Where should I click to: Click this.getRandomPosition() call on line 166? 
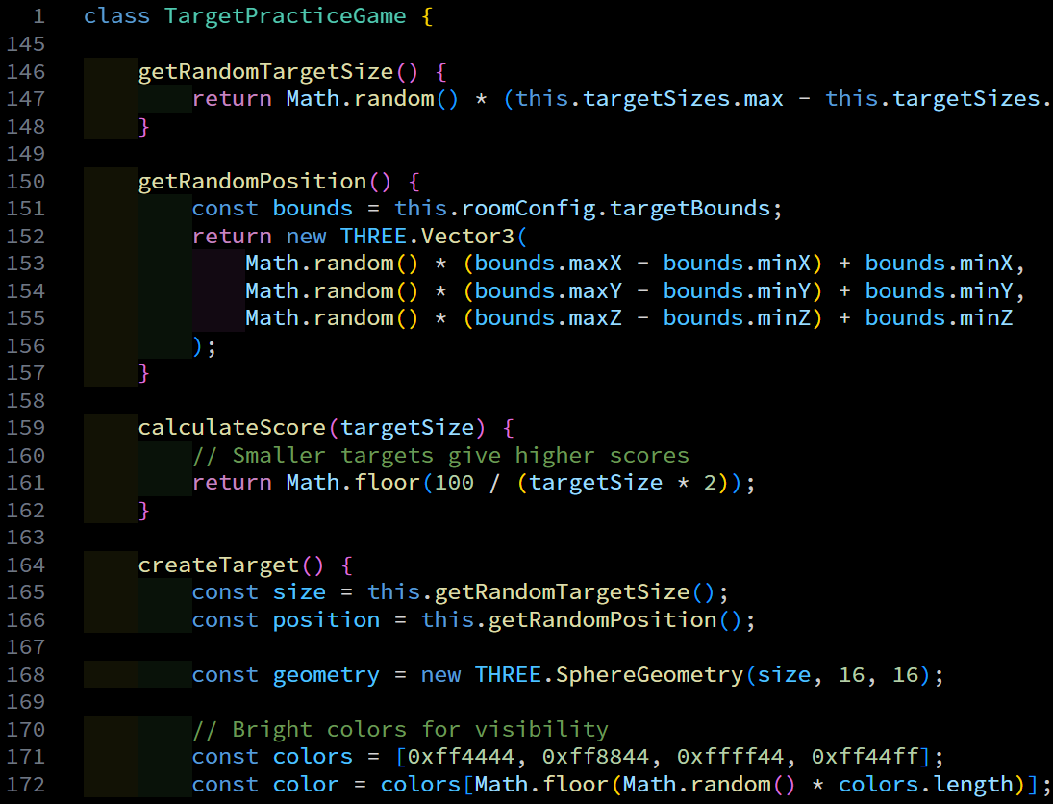(x=582, y=619)
